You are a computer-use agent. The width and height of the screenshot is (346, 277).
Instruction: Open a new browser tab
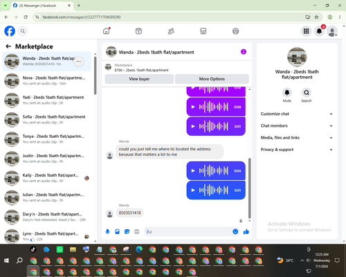(x=79, y=6)
